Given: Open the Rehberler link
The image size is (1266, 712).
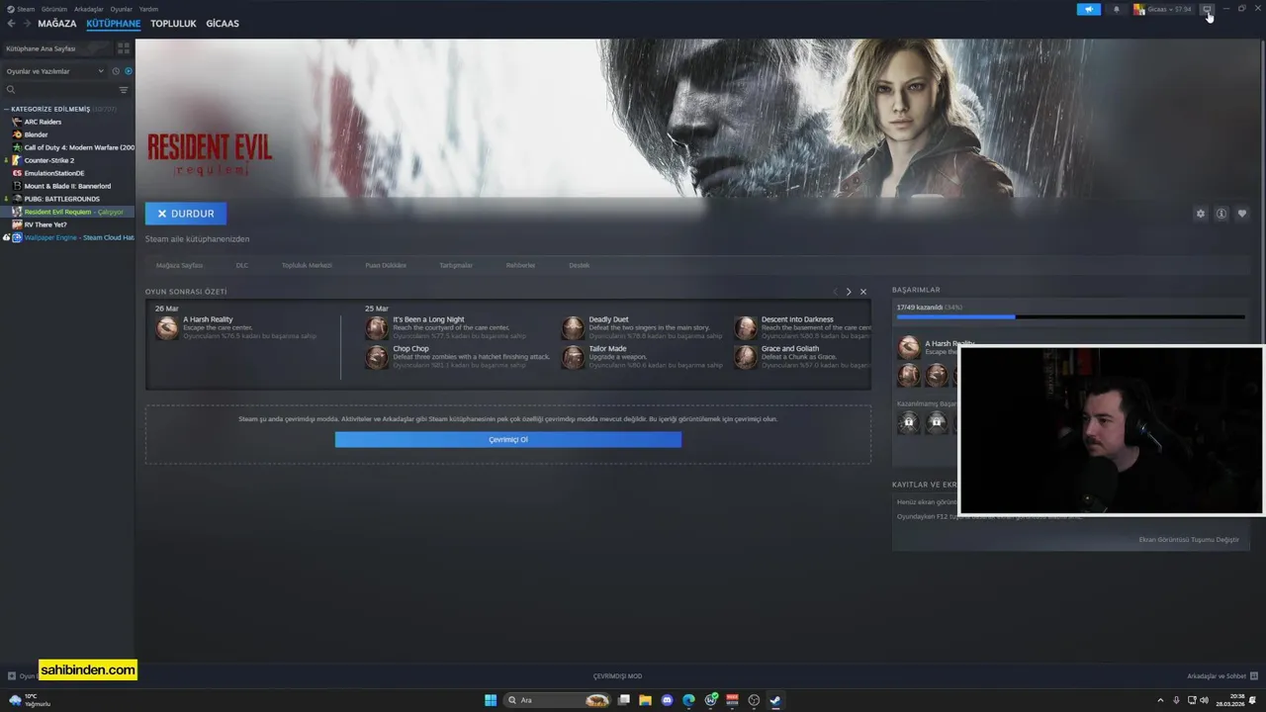Looking at the screenshot, I should pyautogui.click(x=520, y=265).
